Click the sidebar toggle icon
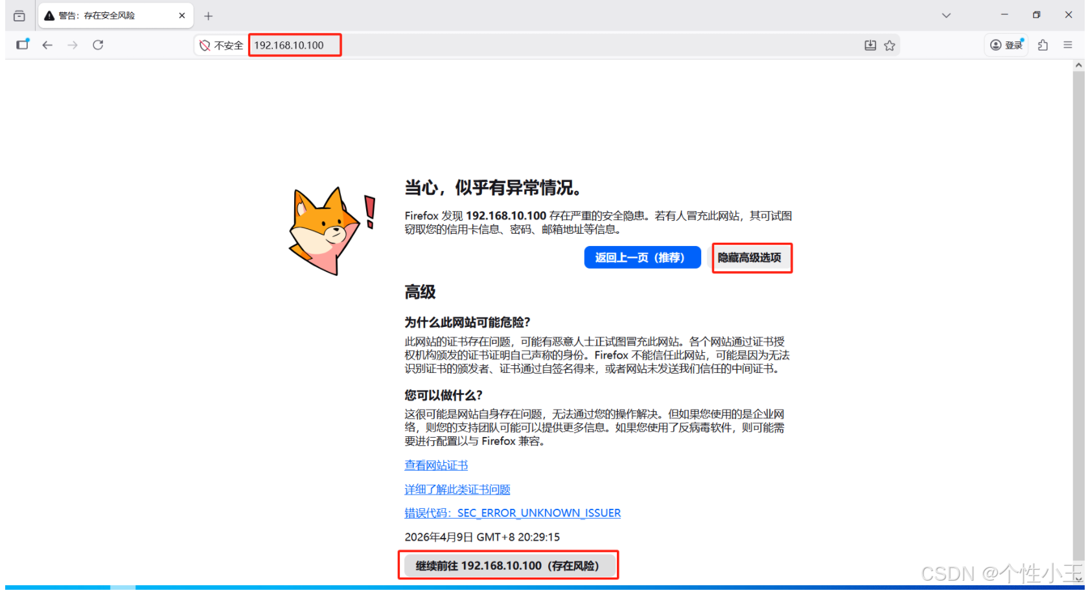 click(23, 45)
